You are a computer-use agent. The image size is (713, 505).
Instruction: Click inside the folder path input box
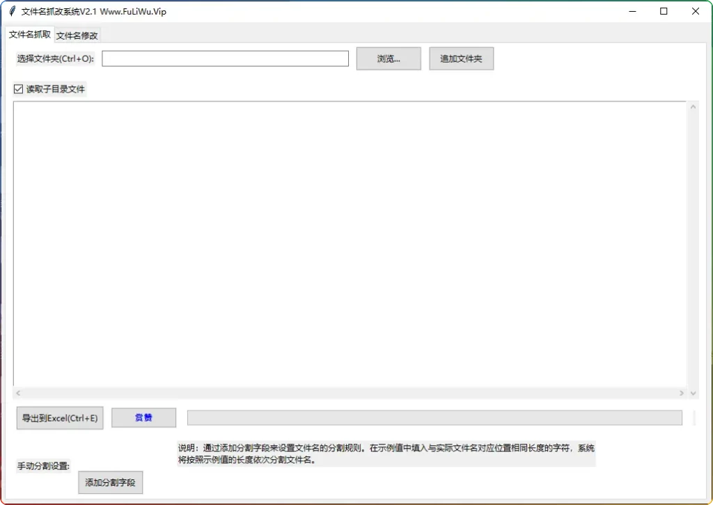[225, 58]
